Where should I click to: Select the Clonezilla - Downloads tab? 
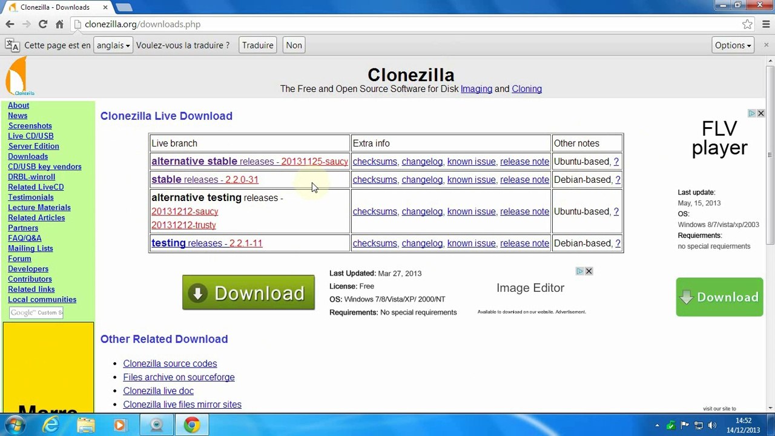(x=54, y=7)
